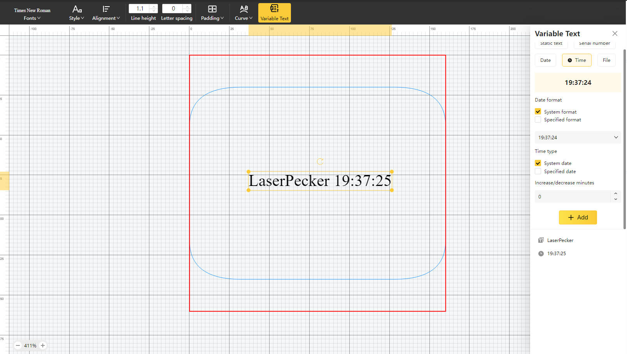Select the LaserPecker static text entry icon
Image resolution: width=627 pixels, height=354 pixels.
coord(541,240)
